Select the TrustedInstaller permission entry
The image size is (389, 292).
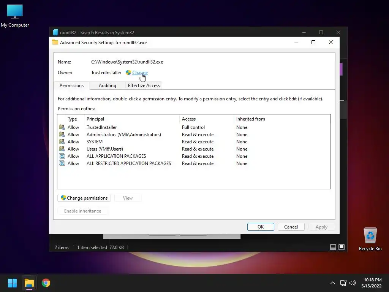point(194,127)
